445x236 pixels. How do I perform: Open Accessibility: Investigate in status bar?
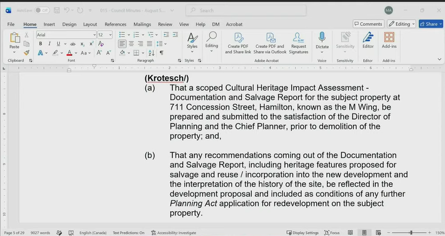[x=174, y=233]
